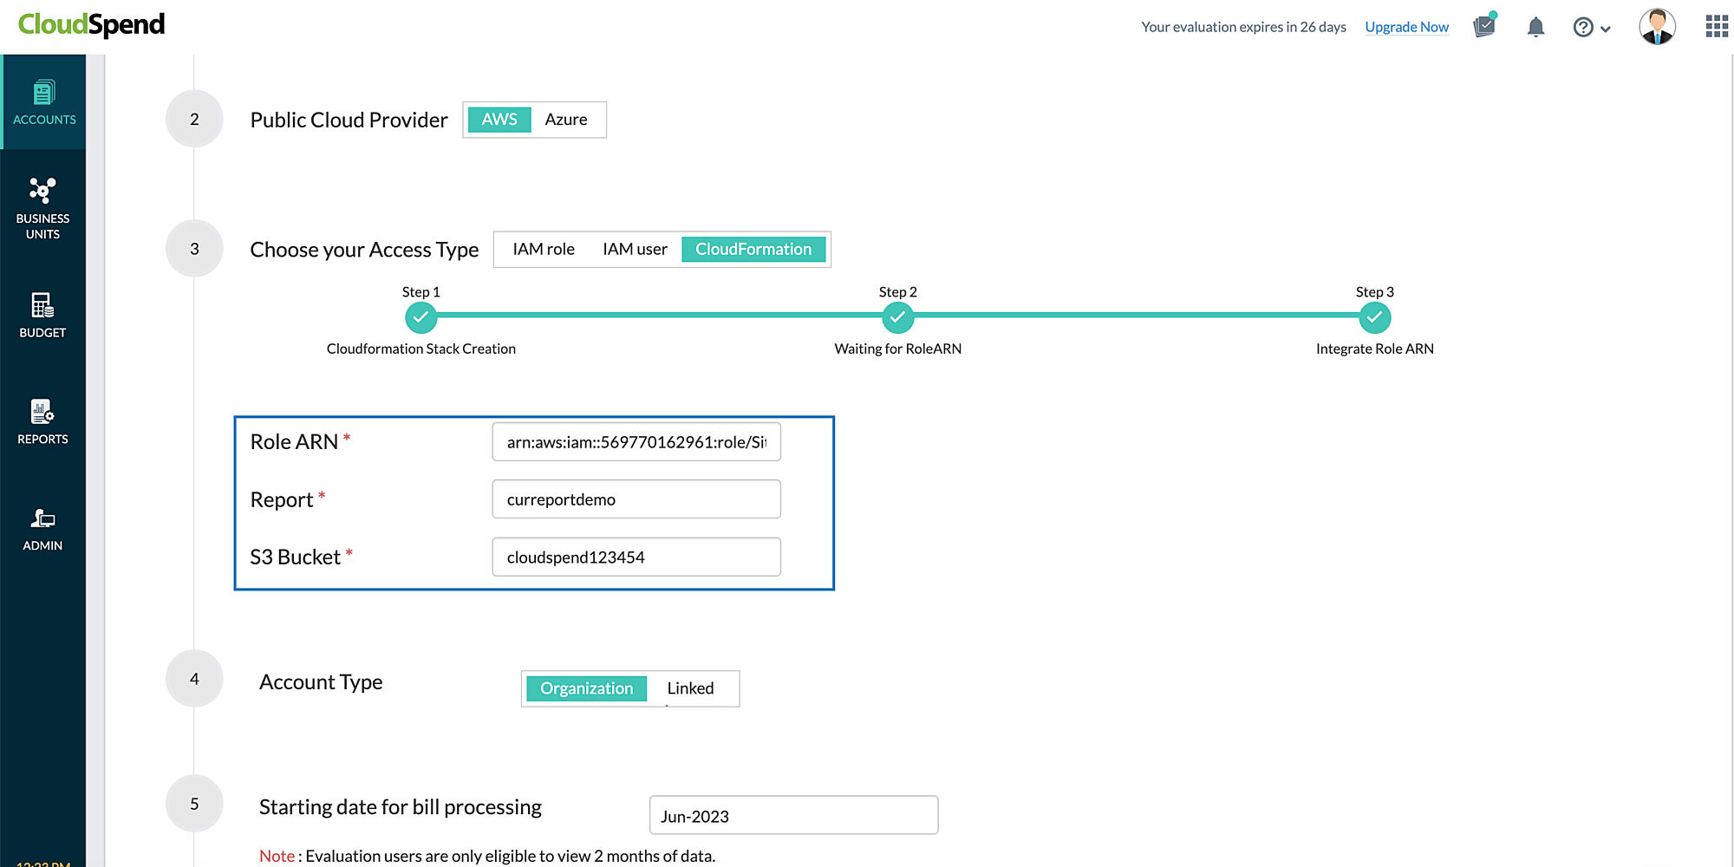Screen dimensions: 1734x867
Task: Click the Upgrade Now link
Action: click(1407, 27)
